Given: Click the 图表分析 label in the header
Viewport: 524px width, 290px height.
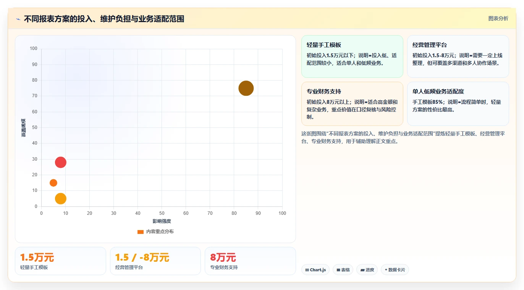Looking at the screenshot, I should click(498, 18).
